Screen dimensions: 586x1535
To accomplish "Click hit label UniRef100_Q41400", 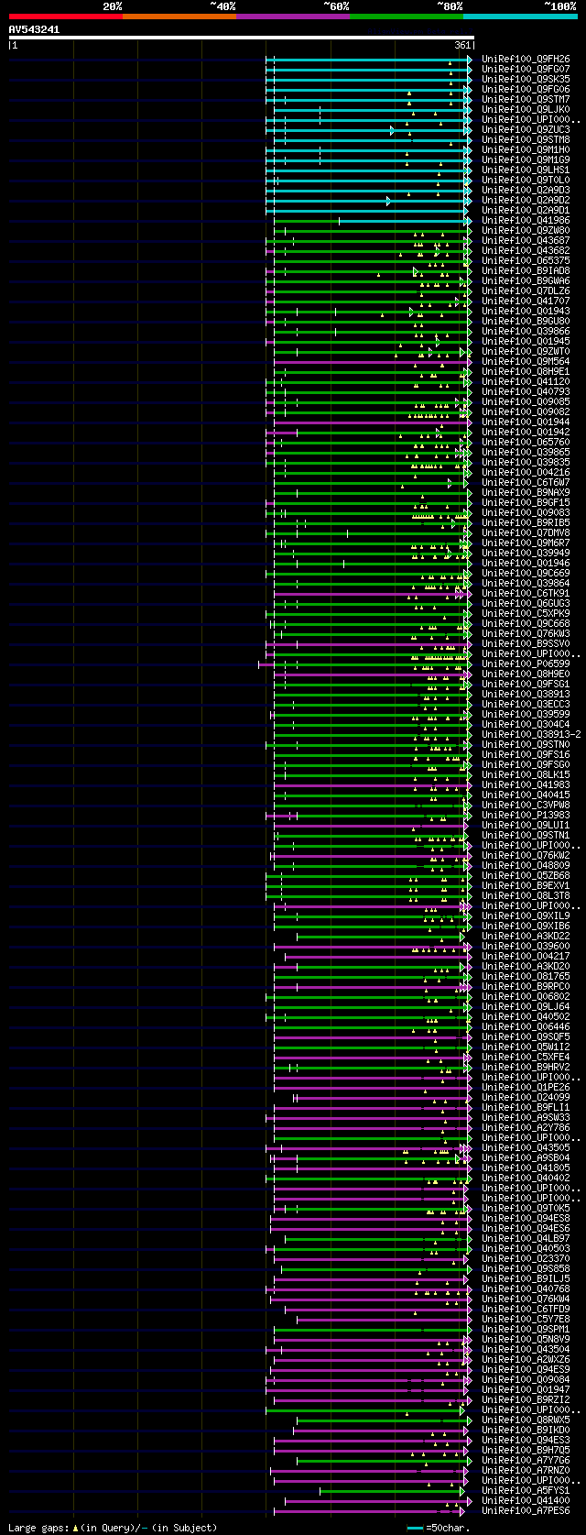I will pos(526,1500).
